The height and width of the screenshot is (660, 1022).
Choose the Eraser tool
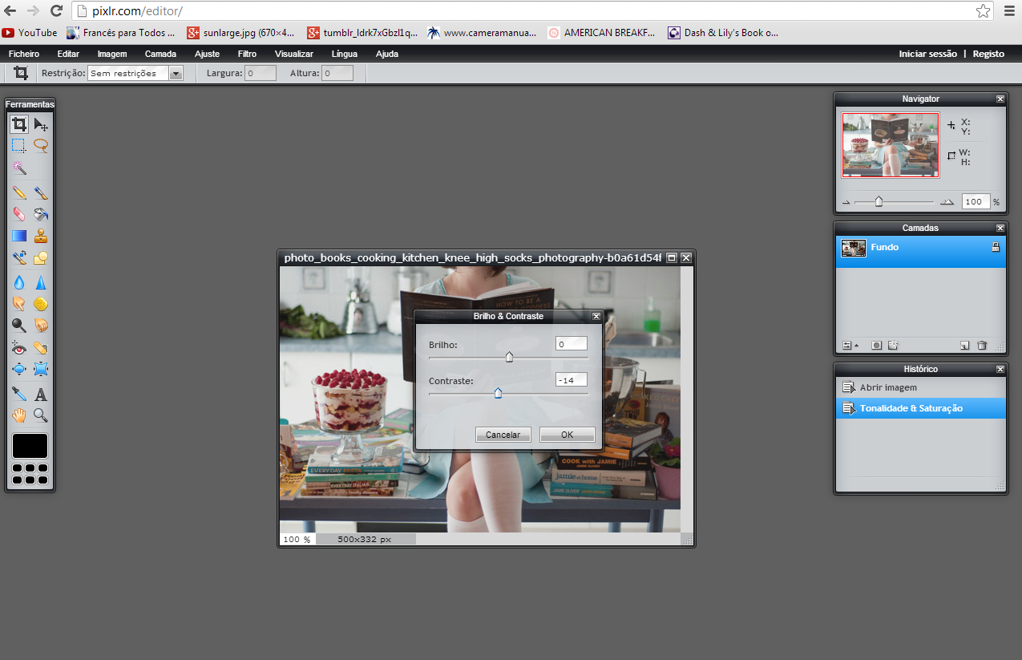point(19,214)
